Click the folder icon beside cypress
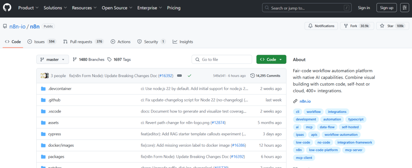Viewport: 412px width, 168px height. 43,134
